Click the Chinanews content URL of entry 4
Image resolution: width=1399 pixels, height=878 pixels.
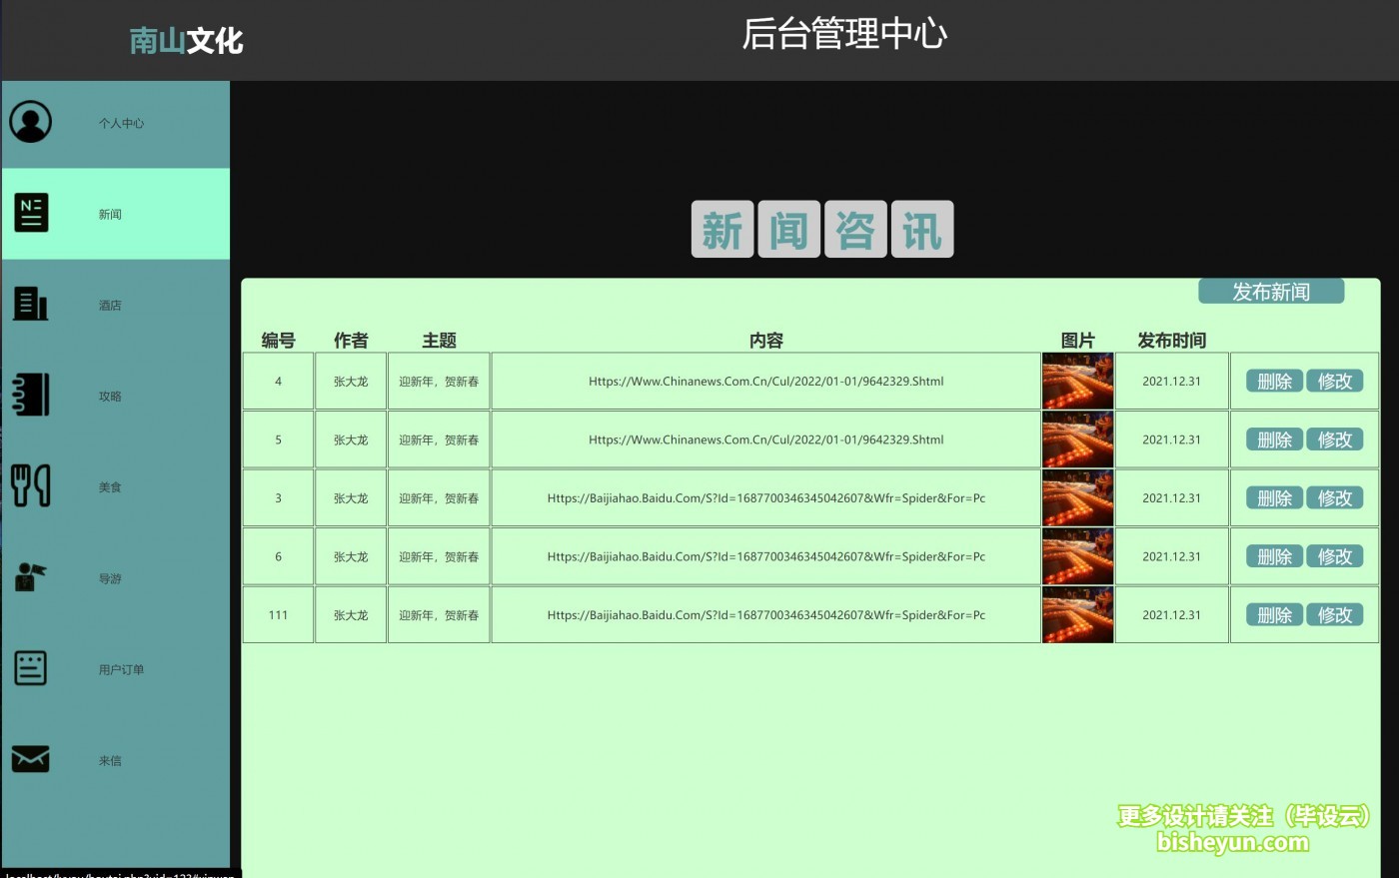click(765, 381)
